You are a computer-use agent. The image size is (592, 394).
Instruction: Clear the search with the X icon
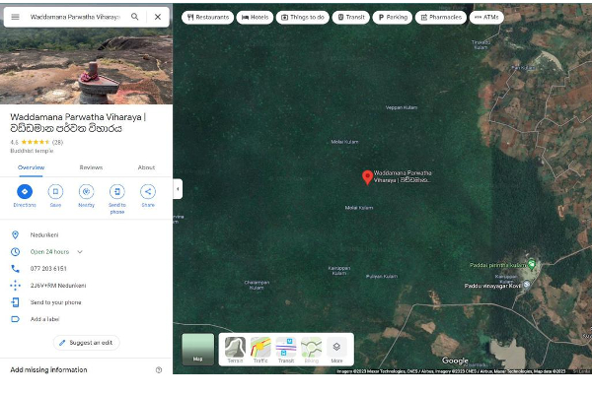[158, 17]
